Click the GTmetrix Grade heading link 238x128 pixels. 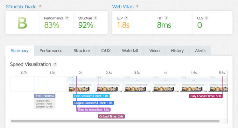tap(21, 7)
